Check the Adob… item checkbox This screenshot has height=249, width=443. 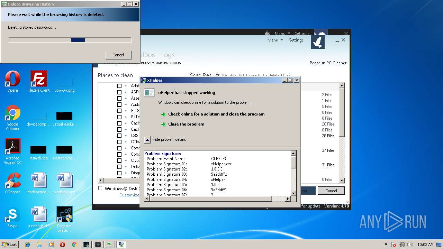(119, 86)
